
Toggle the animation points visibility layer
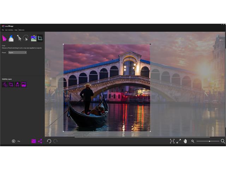(x=5, y=85)
